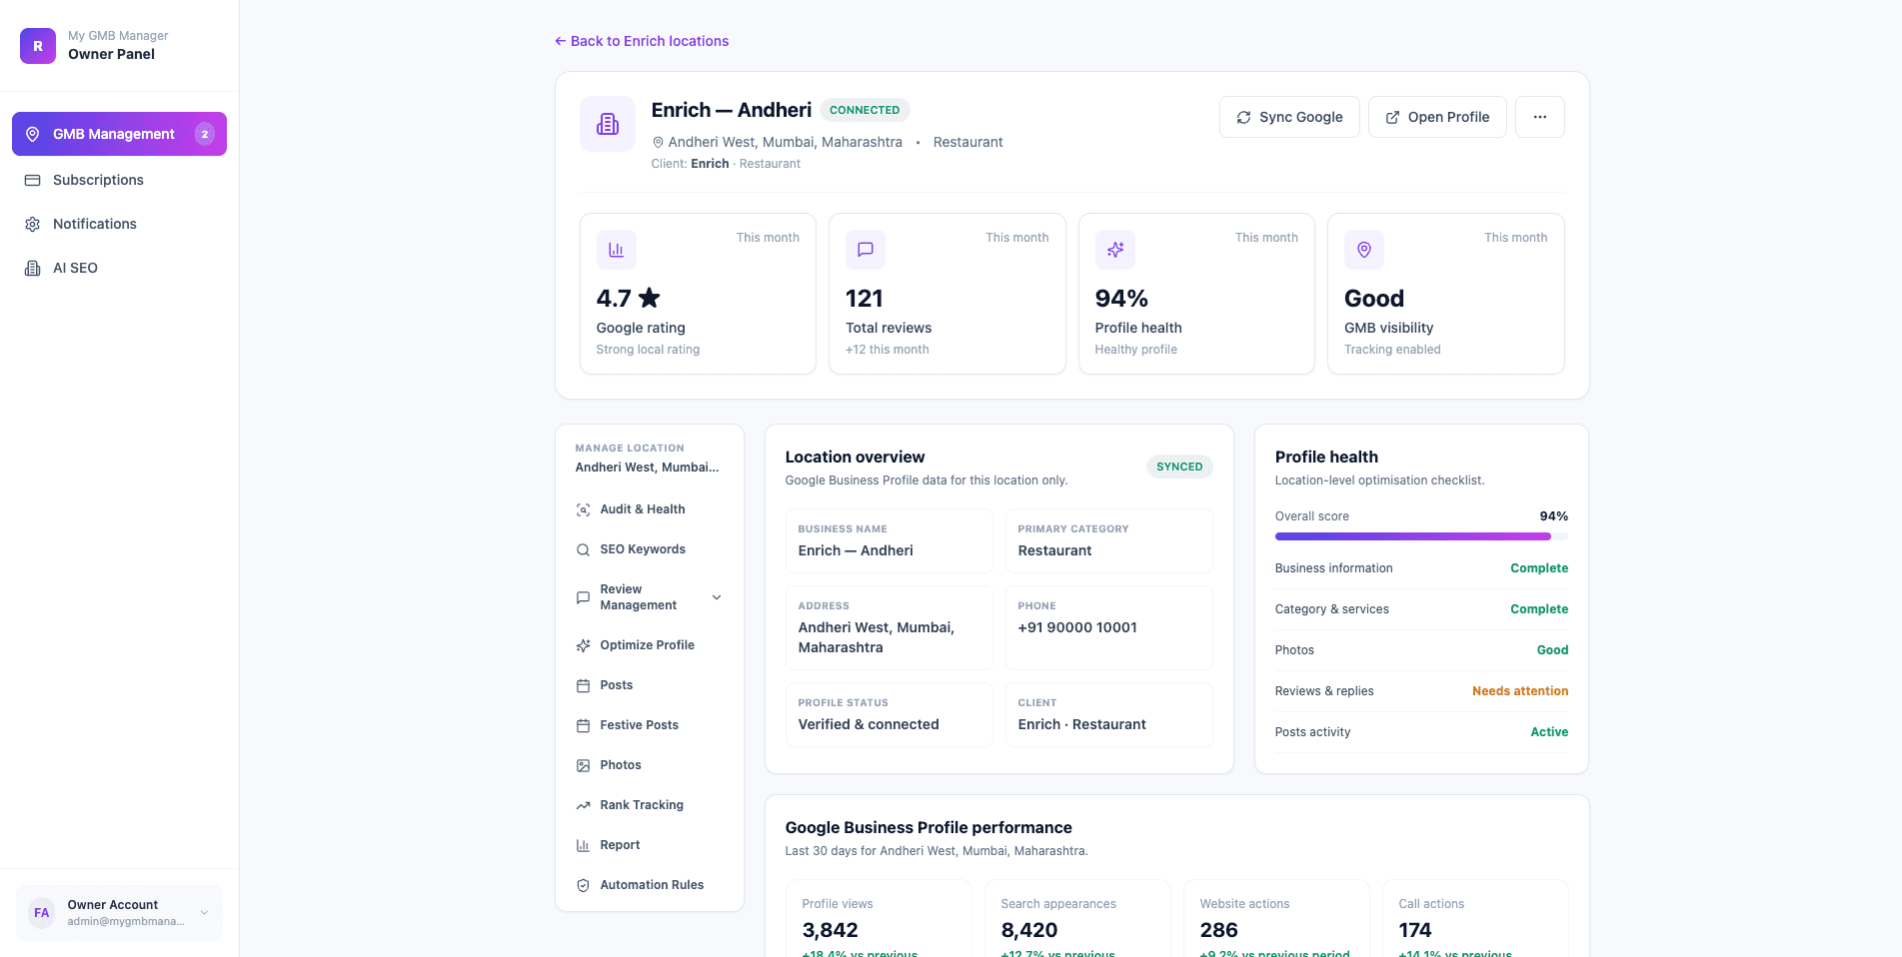Click the Verified & connected profile status

pos(869,724)
